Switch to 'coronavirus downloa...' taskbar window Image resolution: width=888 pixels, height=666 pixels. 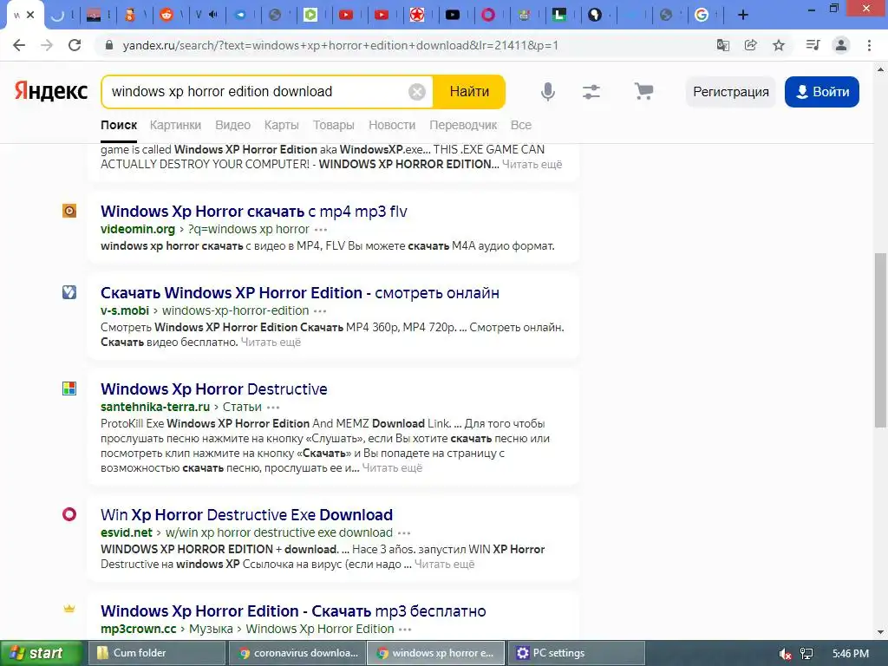click(x=297, y=653)
